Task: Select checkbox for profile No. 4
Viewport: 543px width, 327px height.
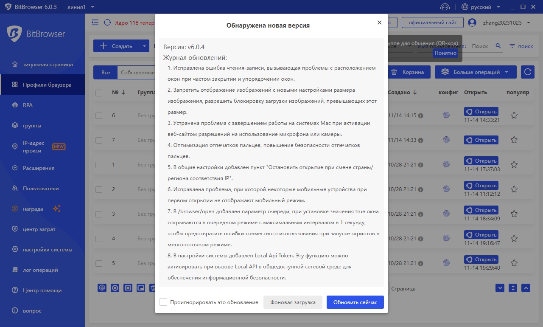Action: (99, 239)
